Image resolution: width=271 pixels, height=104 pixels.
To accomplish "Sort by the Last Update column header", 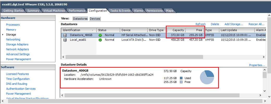I will 237,30.
